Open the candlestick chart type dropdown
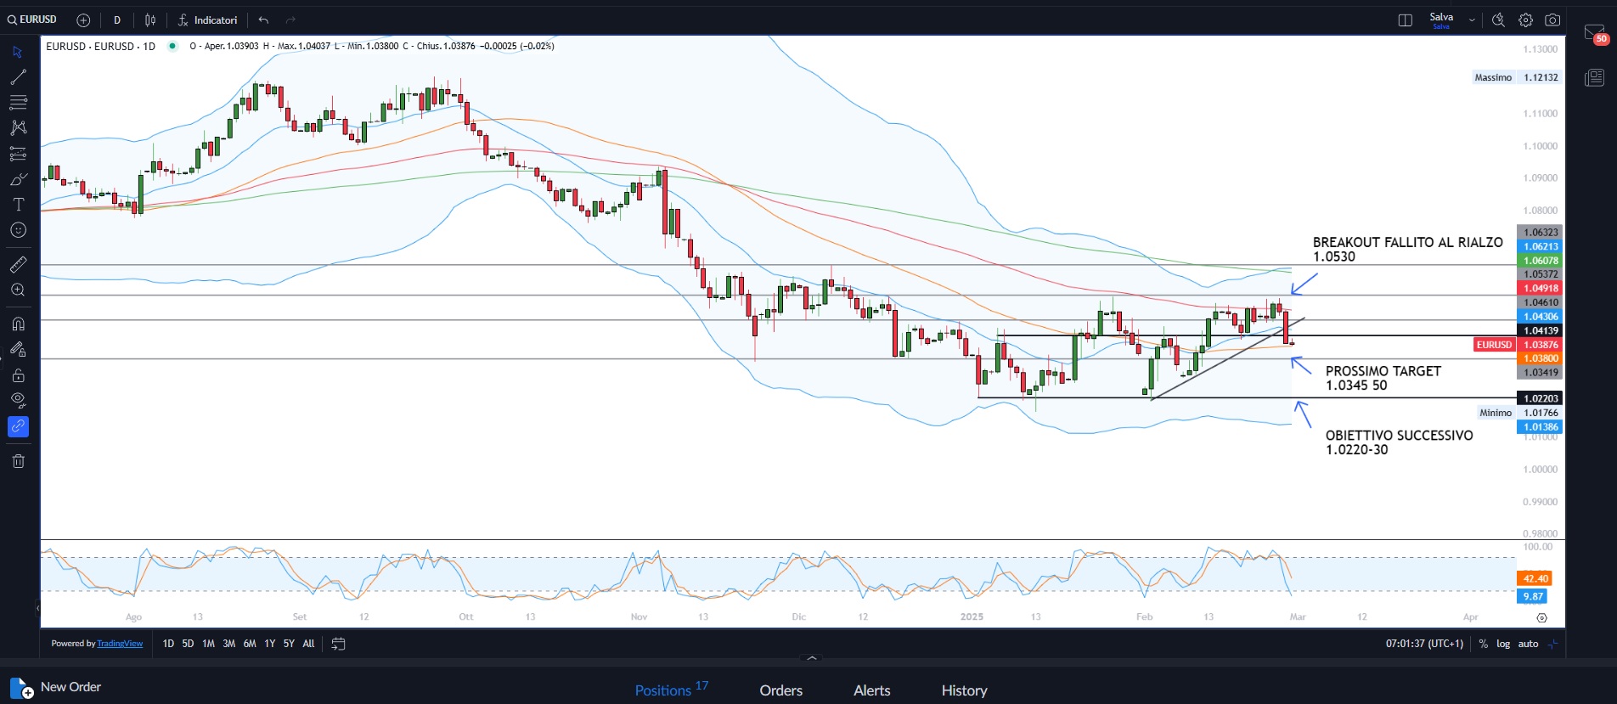This screenshot has width=1617, height=704. tap(150, 20)
